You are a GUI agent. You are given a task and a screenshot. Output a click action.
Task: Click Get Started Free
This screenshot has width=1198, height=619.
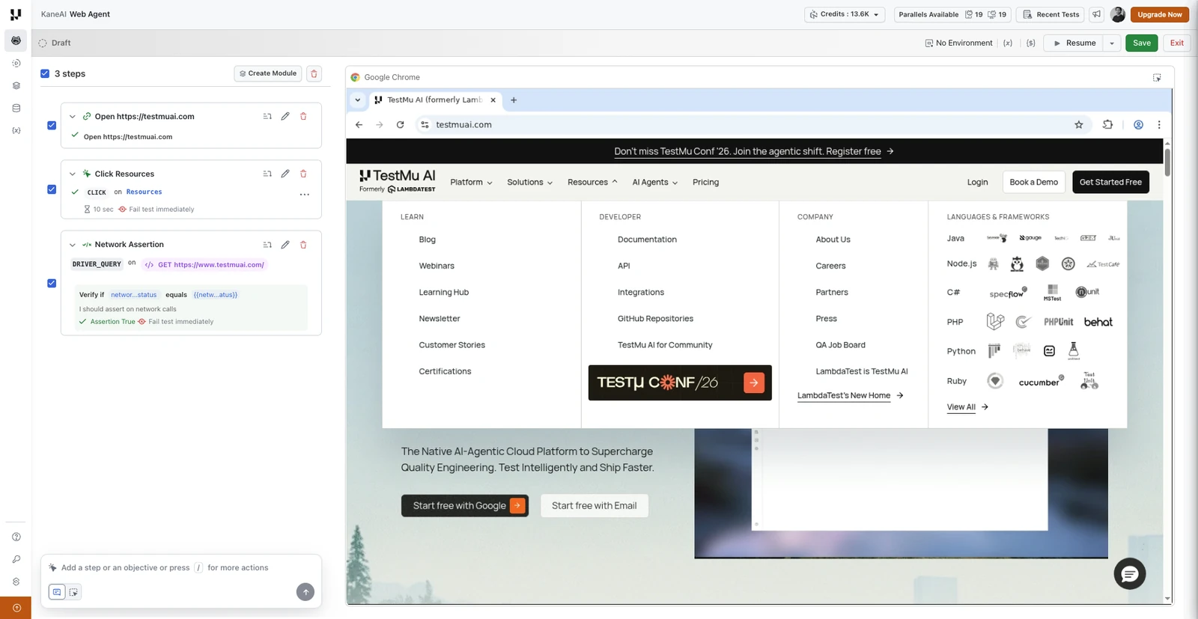tap(1110, 183)
